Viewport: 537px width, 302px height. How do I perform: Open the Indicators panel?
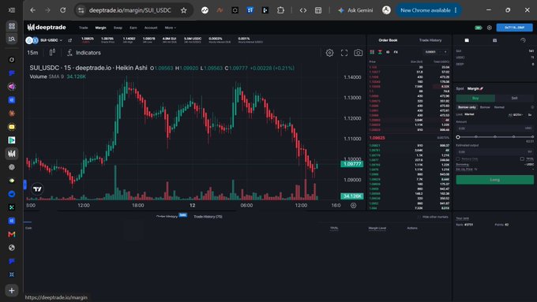coord(84,53)
